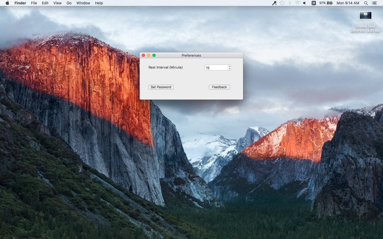Click the Set Password button
The image size is (383, 239).
pyautogui.click(x=161, y=87)
